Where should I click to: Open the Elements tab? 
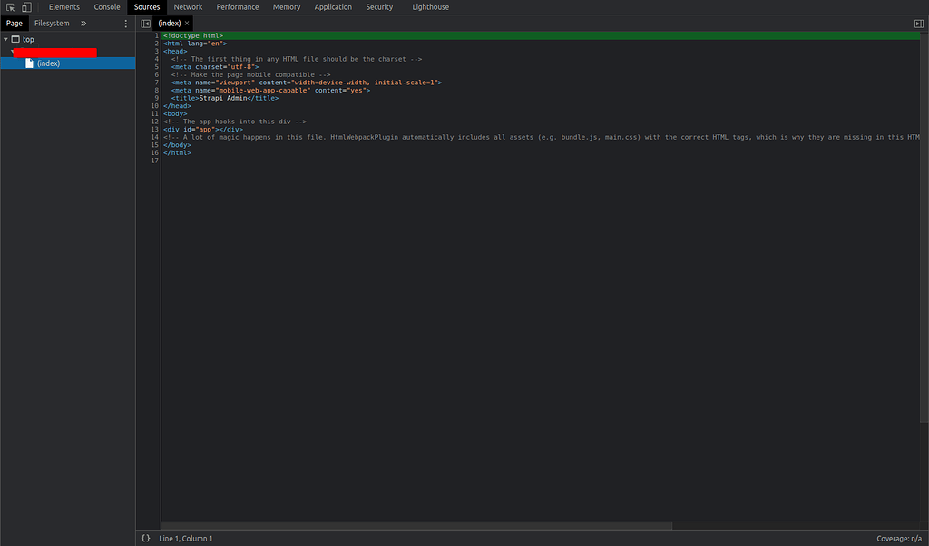(x=64, y=7)
